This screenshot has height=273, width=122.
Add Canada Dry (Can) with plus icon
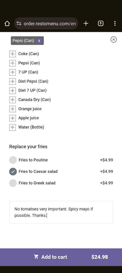(12, 100)
